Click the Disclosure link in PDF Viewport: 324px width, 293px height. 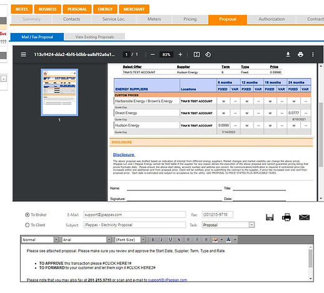124,155
